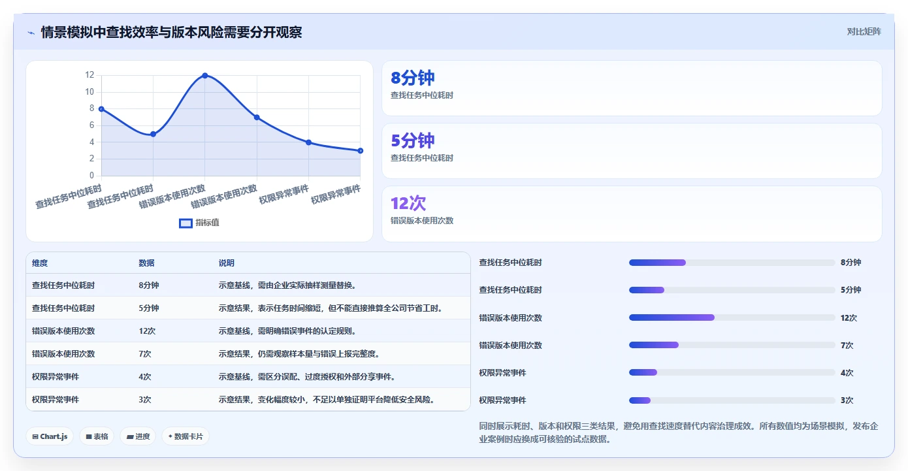The height and width of the screenshot is (471, 908).
Task: Click the progress bar labeled 5分钟
Action: click(x=732, y=290)
